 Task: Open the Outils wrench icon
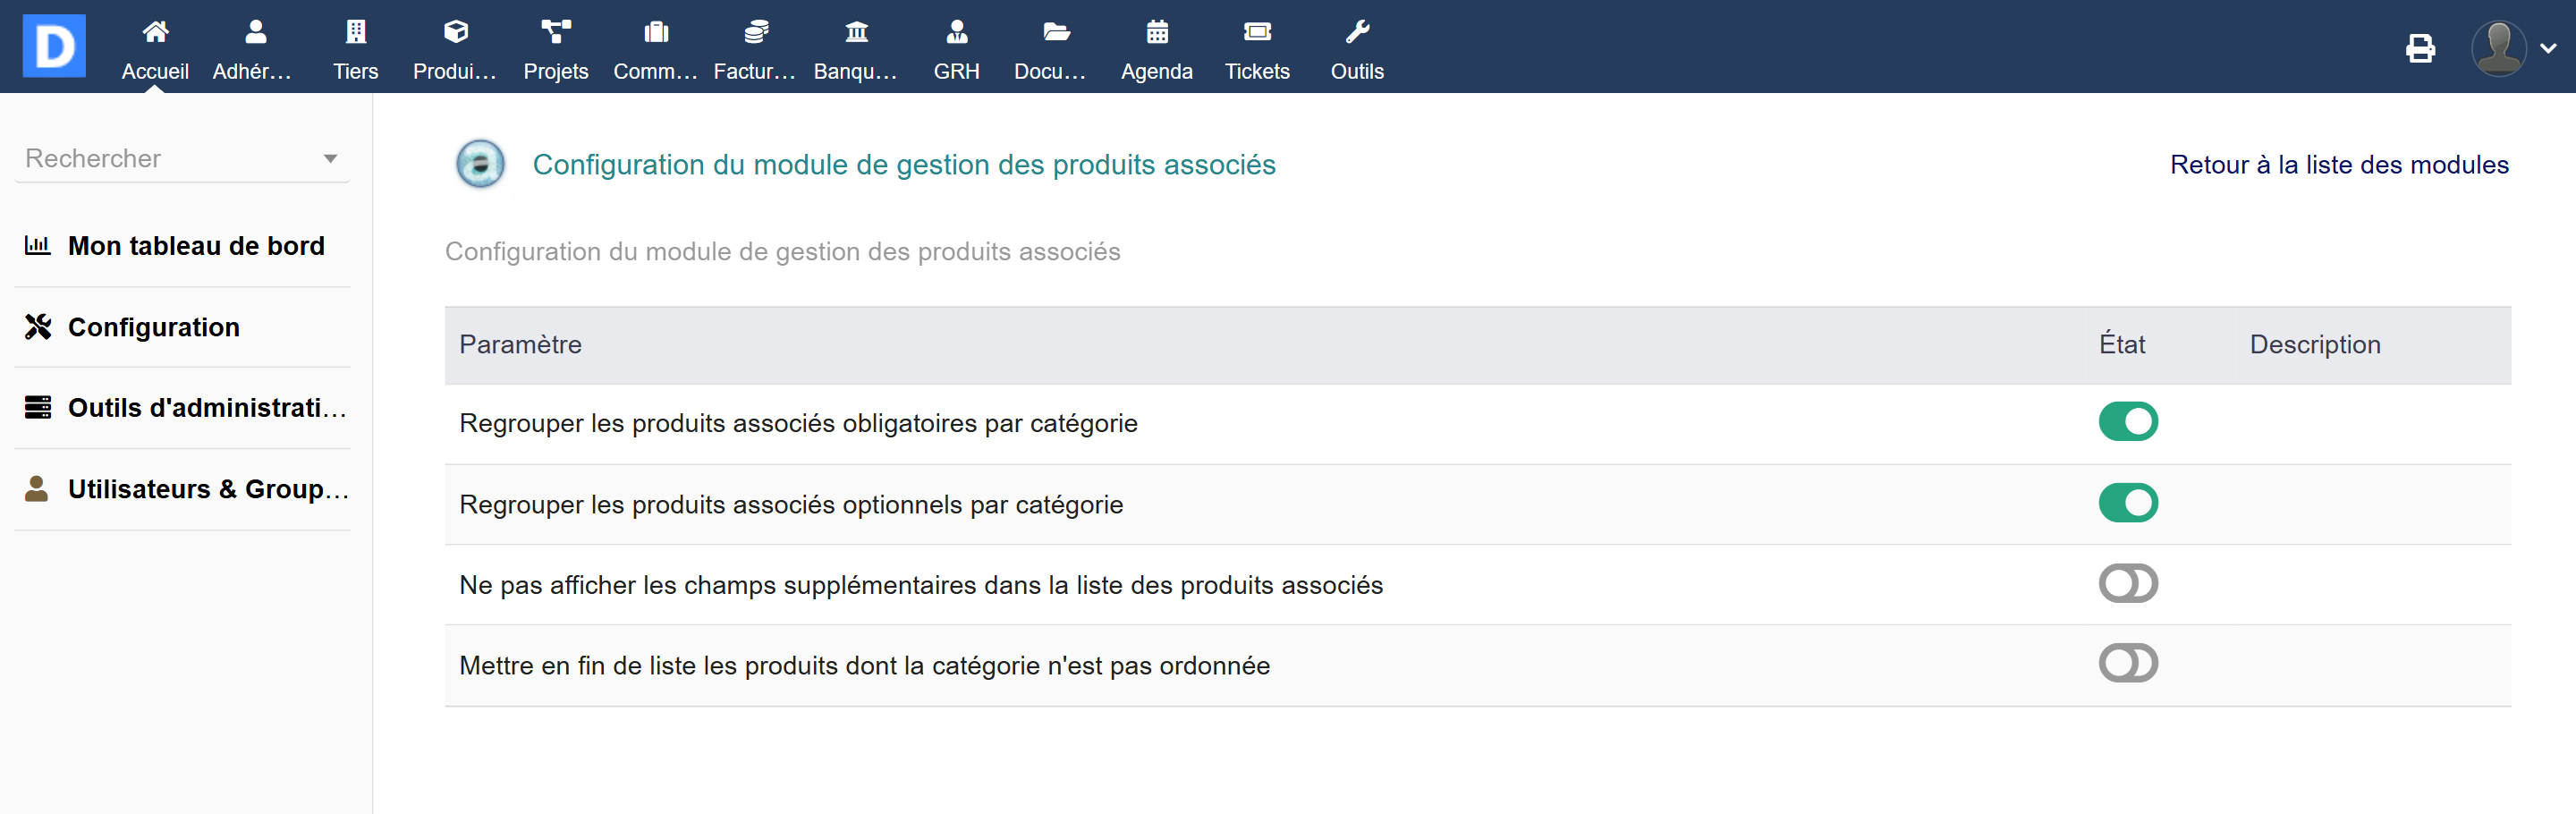tap(1356, 32)
